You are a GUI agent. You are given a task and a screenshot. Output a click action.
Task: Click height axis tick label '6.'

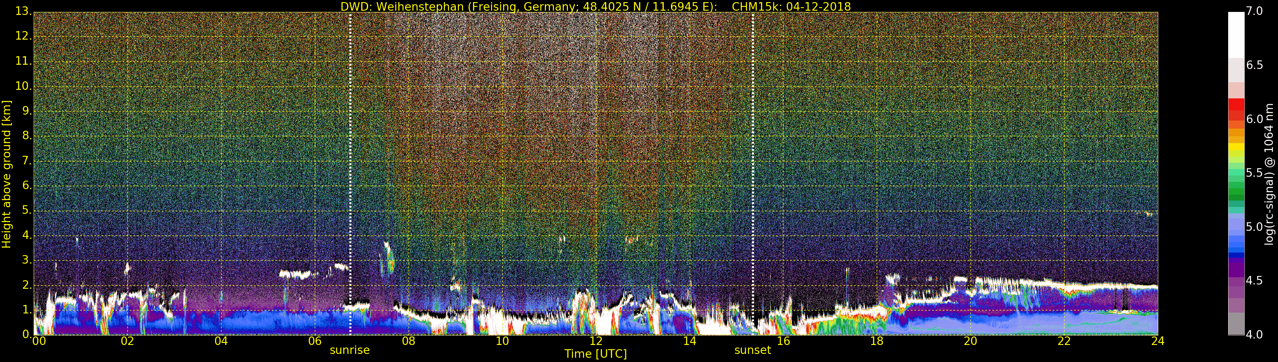click(x=27, y=185)
